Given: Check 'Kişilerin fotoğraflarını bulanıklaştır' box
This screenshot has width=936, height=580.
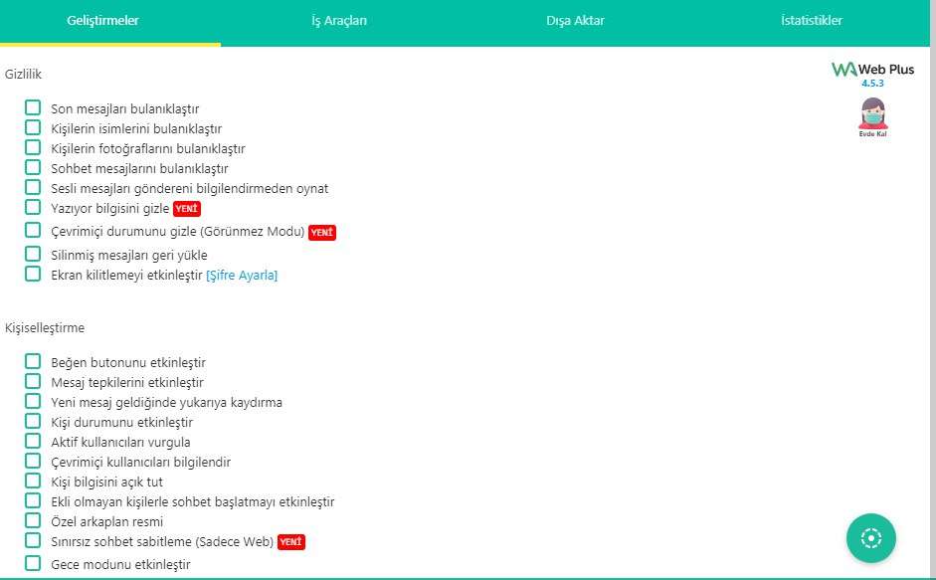Looking at the screenshot, I should tap(33, 147).
